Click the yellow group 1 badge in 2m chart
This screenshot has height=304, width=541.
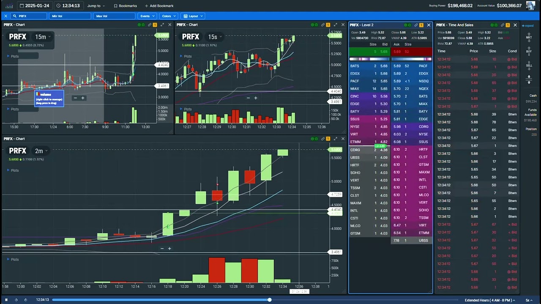click(328, 139)
